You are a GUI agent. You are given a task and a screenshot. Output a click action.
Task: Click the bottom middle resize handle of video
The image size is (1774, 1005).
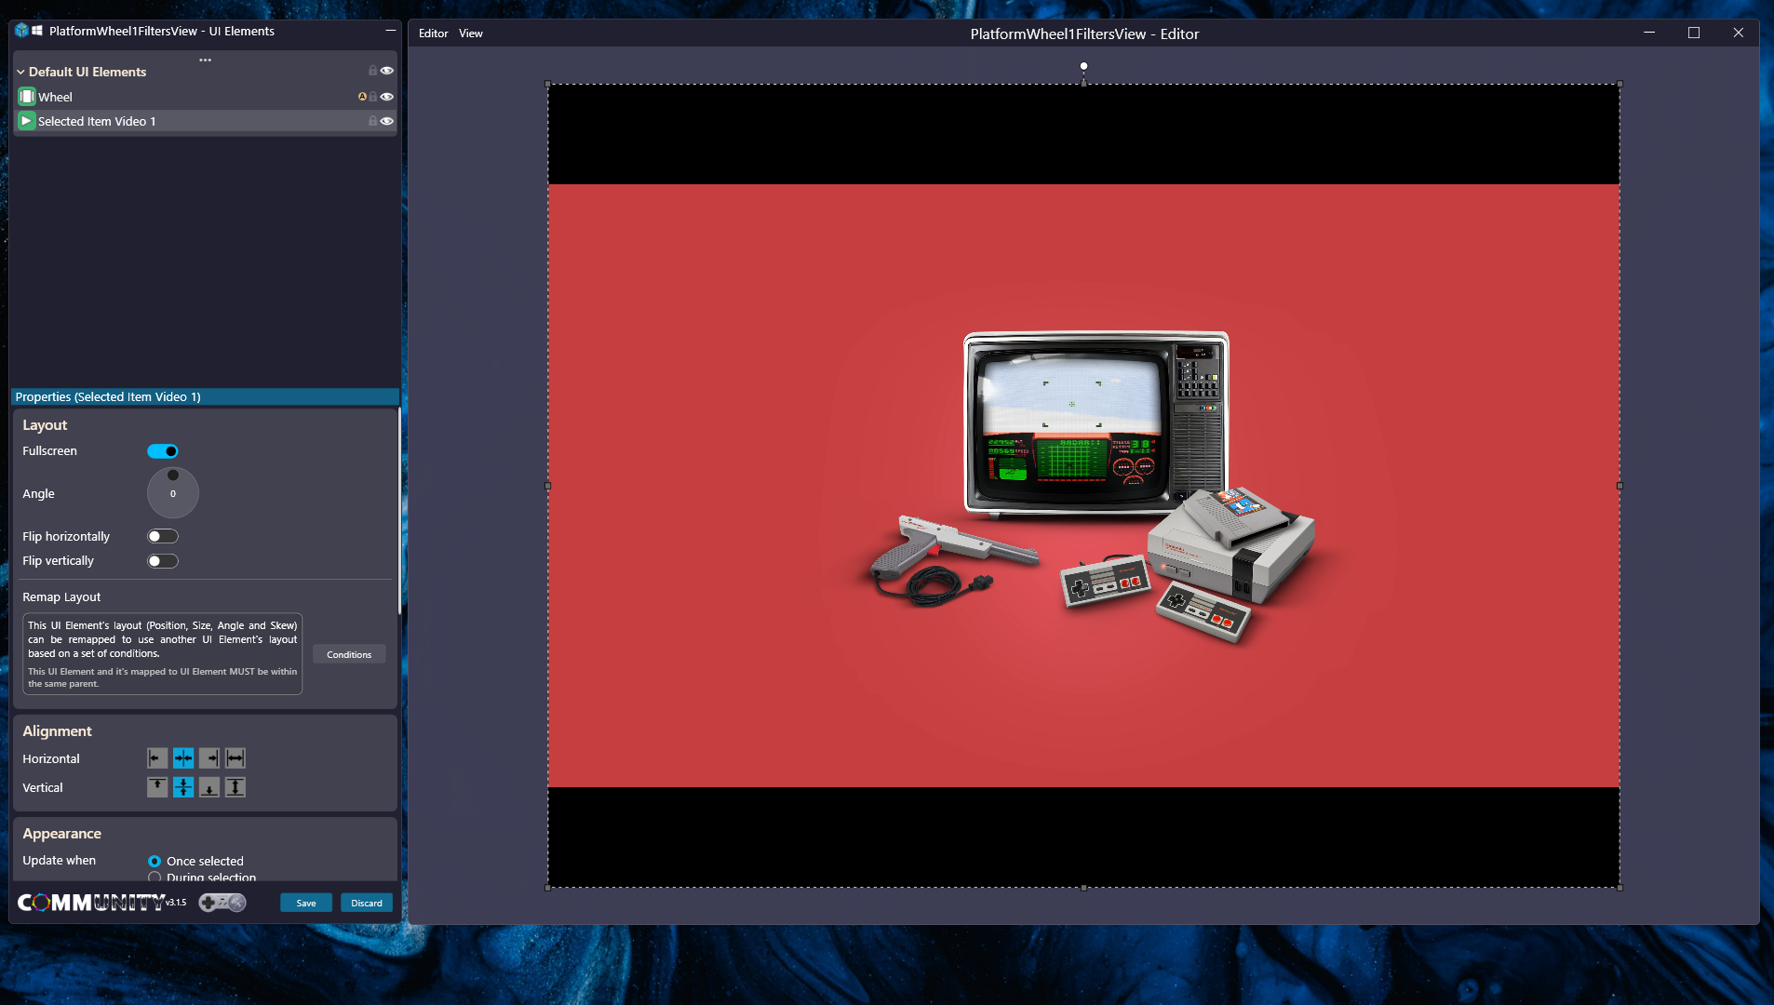point(1083,888)
